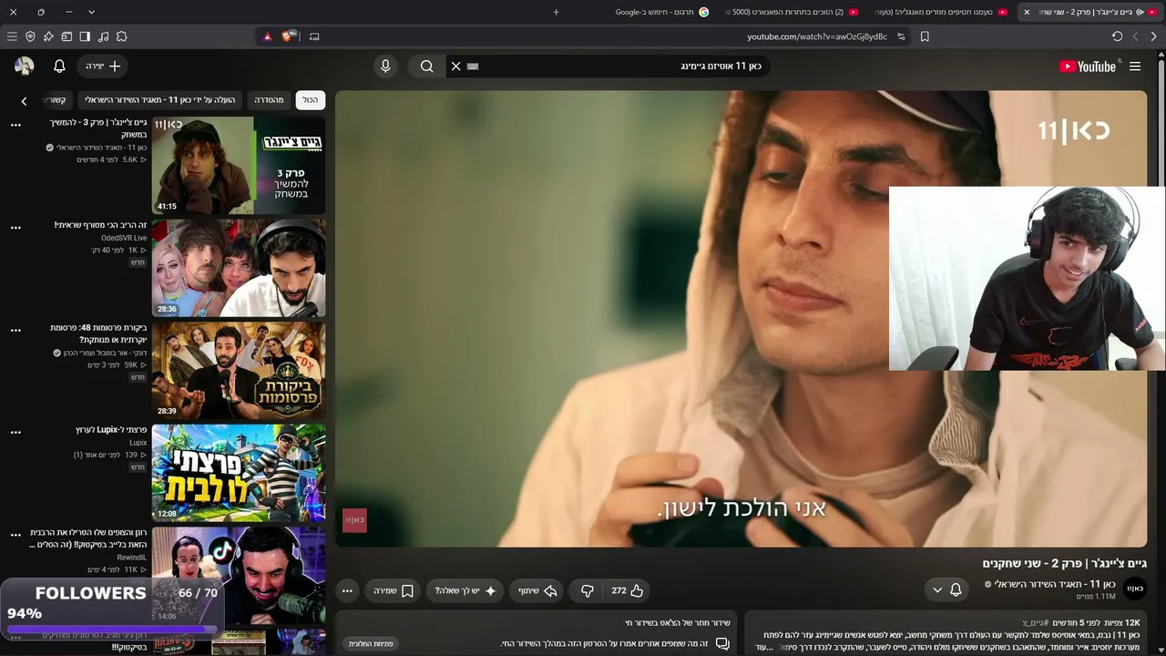The image size is (1166, 656).
Task: Open options for 'ביקורת פרסומות 48' video
Action: [15, 331]
